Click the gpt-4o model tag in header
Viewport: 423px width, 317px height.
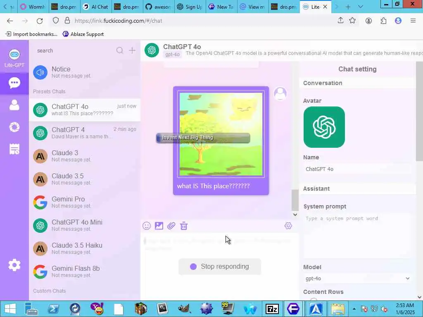click(172, 54)
